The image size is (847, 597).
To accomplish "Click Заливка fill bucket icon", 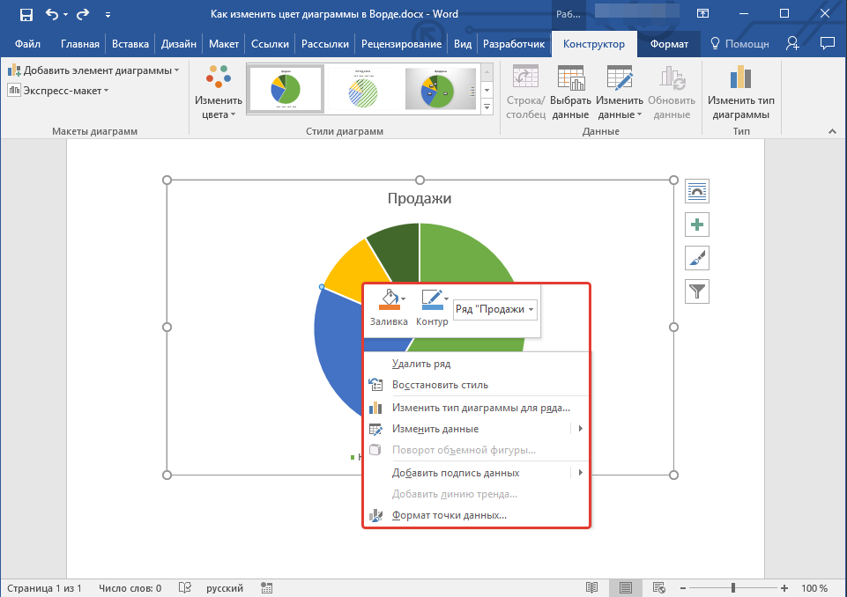I will coord(389,300).
